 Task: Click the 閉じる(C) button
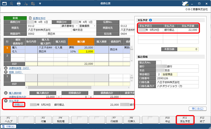(197, 109)
